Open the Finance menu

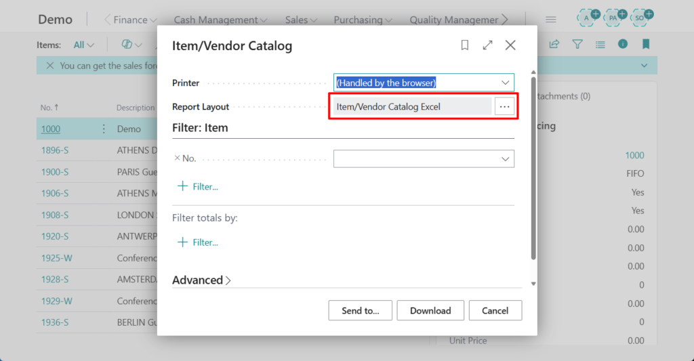[134, 20]
